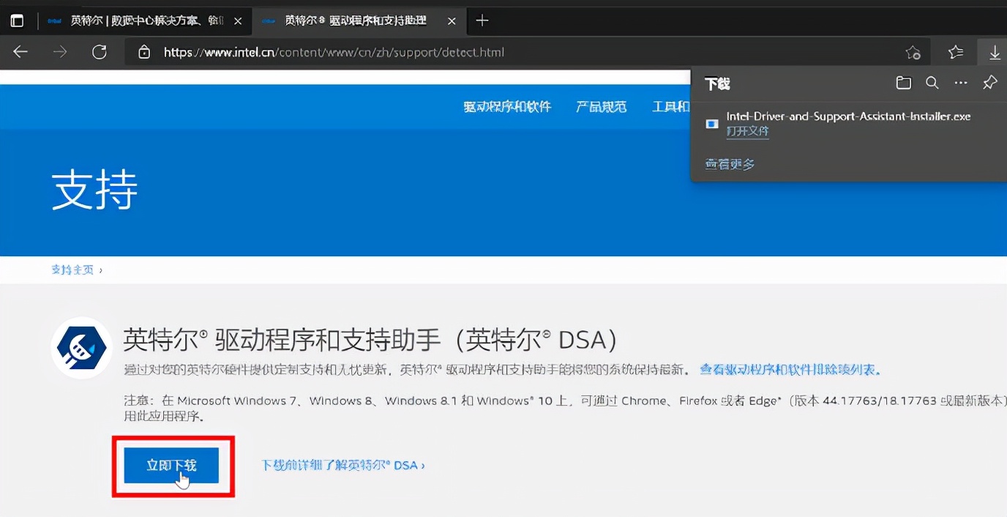This screenshot has width=1007, height=517.
Task: Follow the 下载前详细了解英特尔 DSA link
Action: click(343, 464)
